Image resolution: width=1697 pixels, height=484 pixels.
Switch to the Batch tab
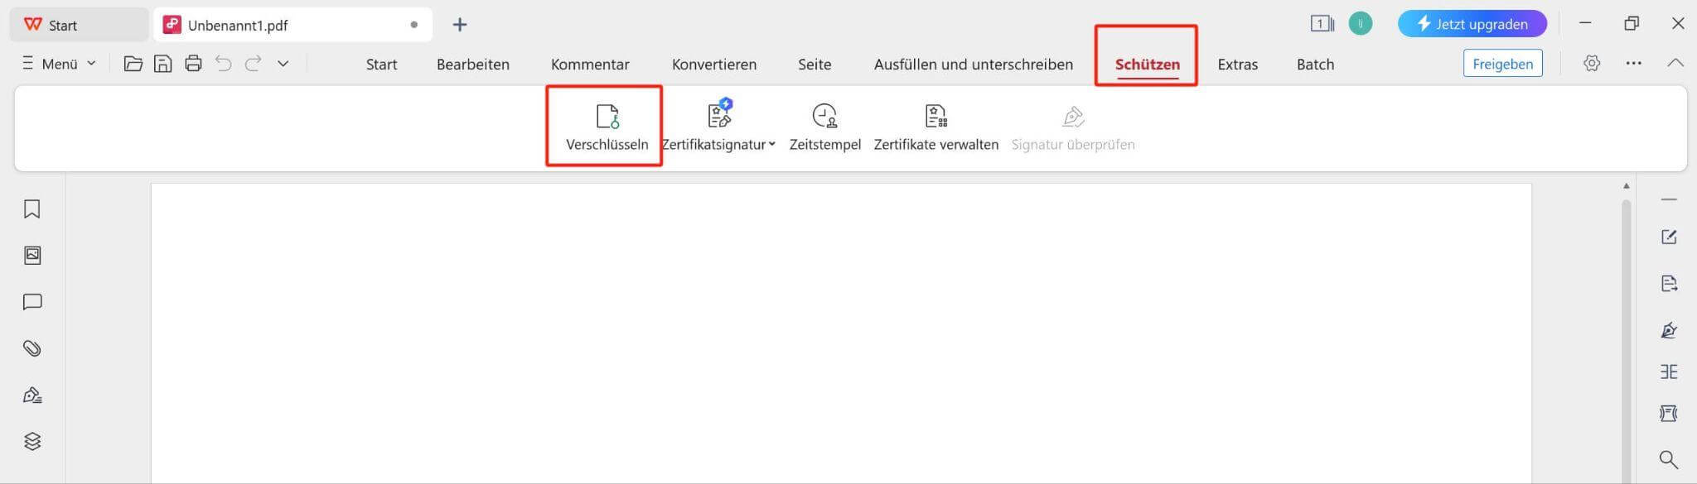coord(1315,65)
